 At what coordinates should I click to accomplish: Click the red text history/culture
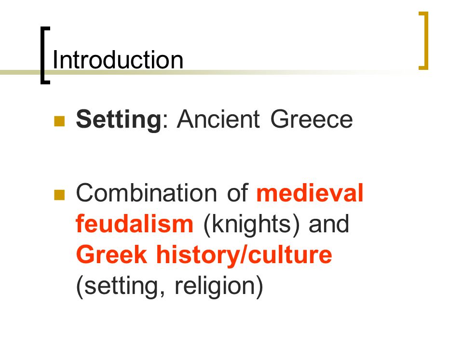244,255
